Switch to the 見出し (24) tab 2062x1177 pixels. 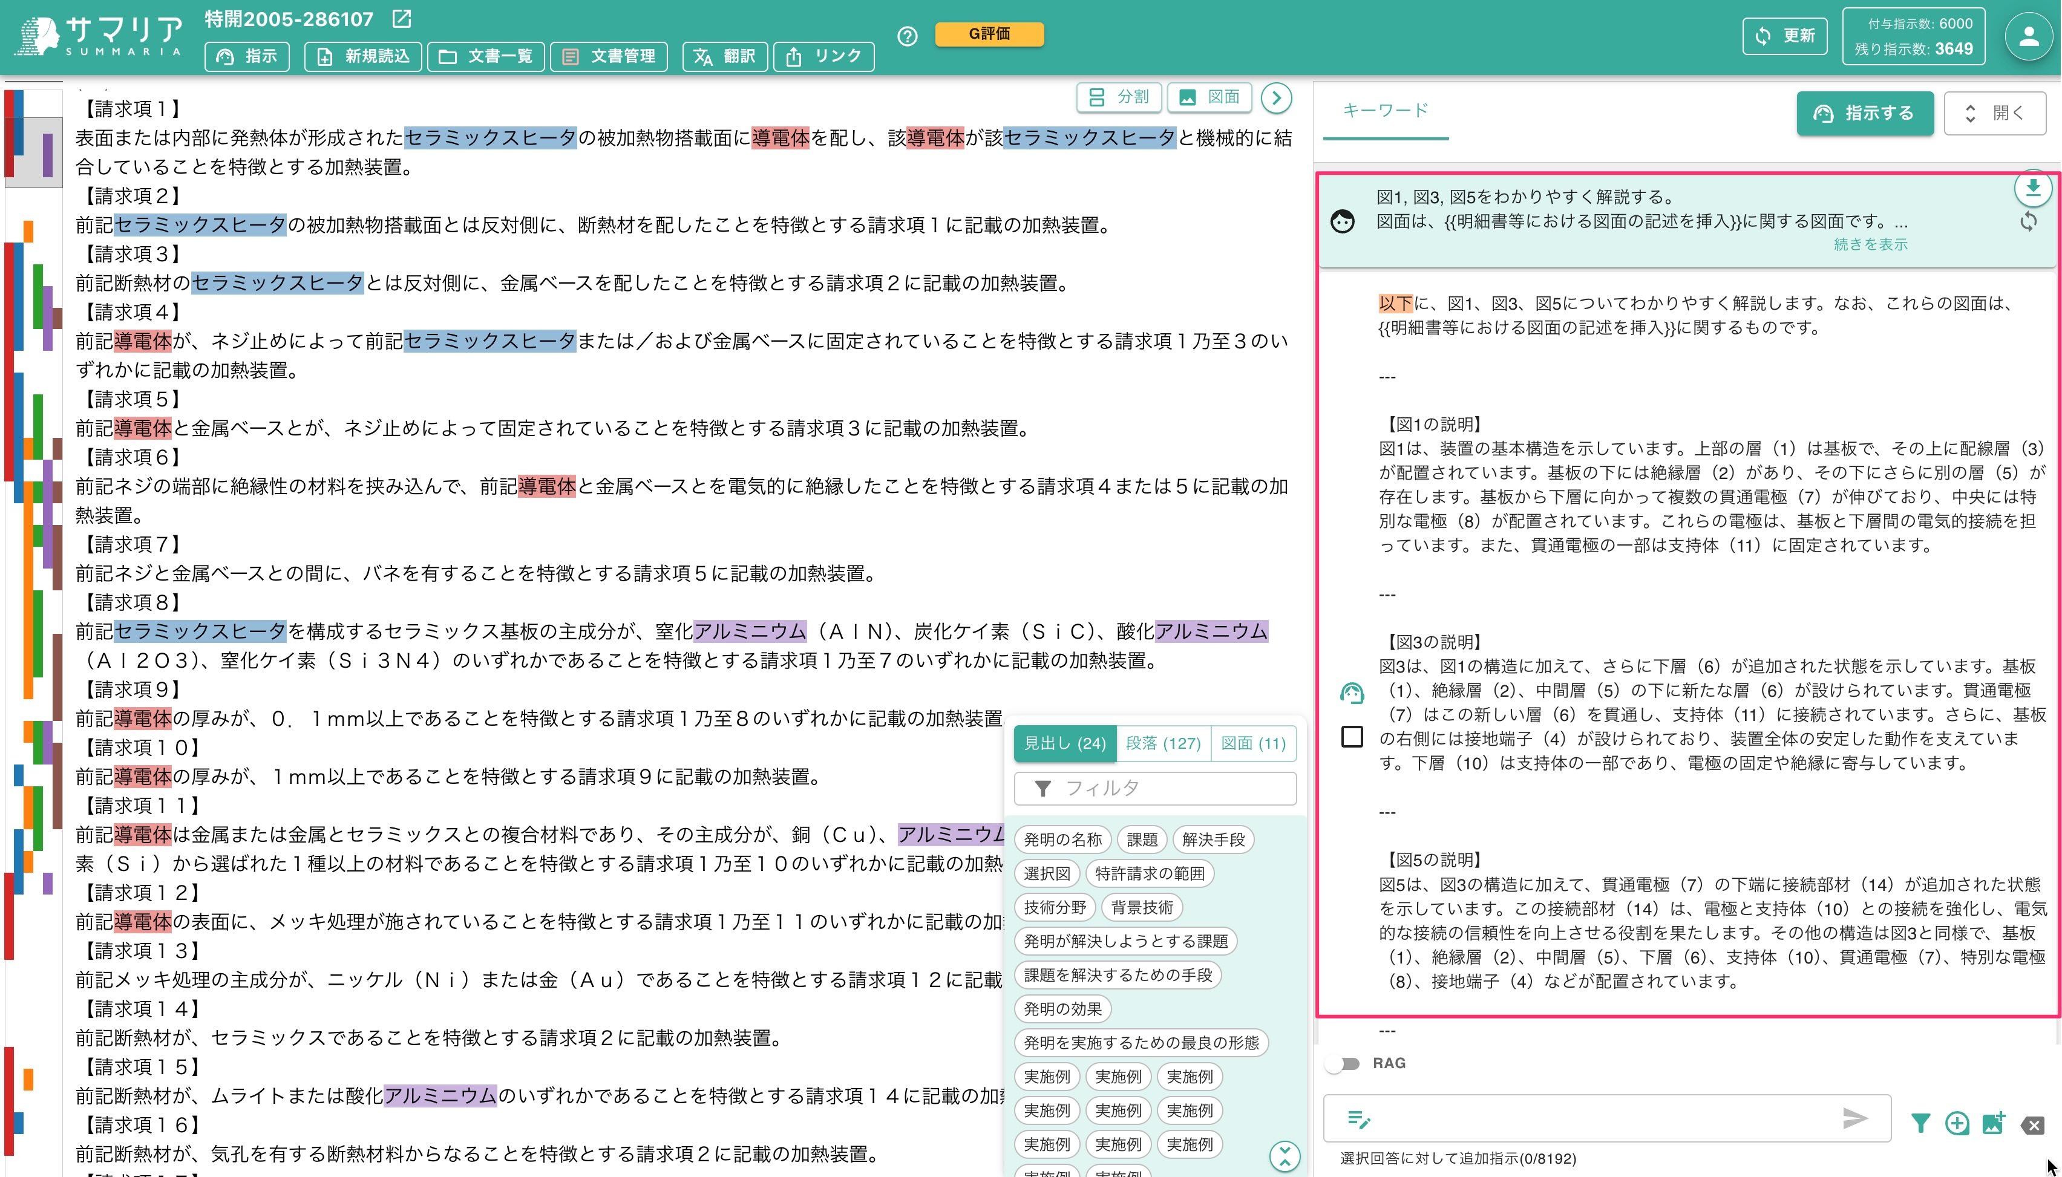point(1064,743)
